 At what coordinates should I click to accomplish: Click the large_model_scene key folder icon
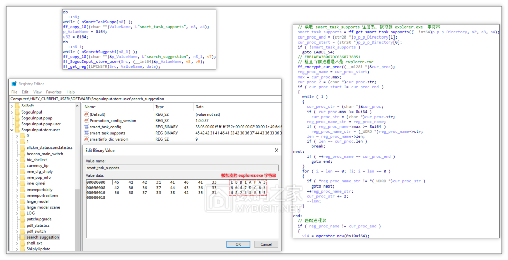23,207
